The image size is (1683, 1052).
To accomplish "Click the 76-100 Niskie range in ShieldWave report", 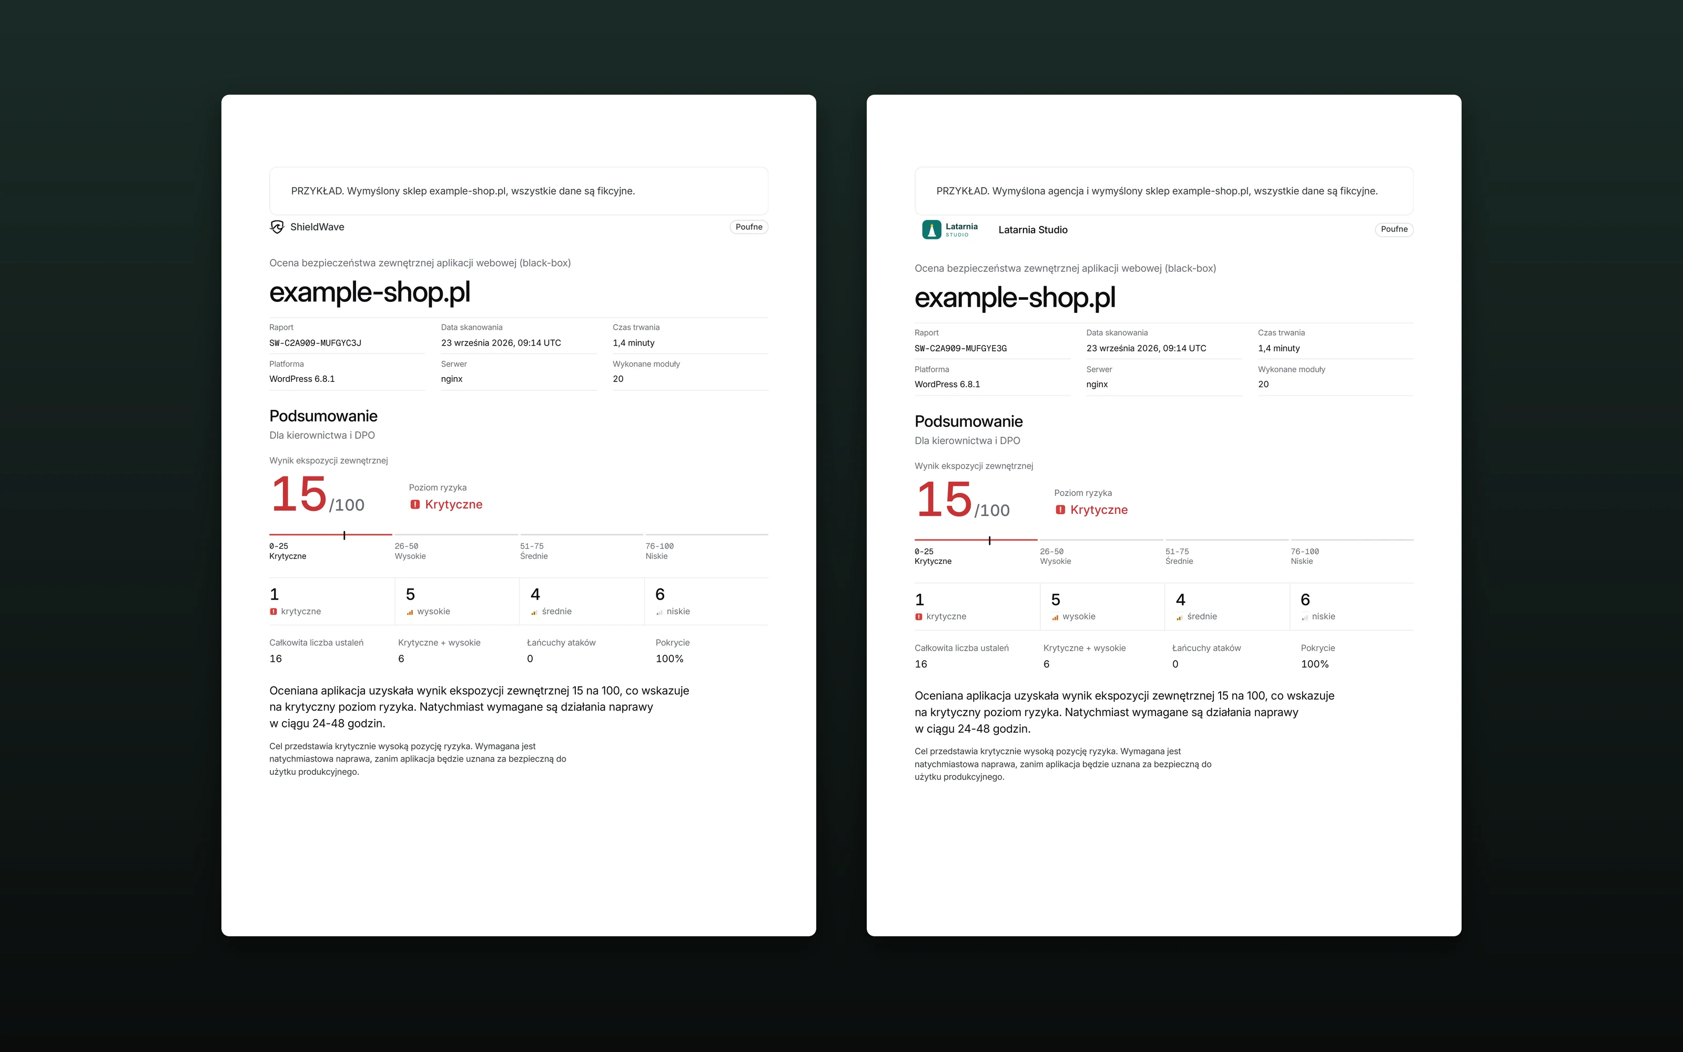I will 660,551.
